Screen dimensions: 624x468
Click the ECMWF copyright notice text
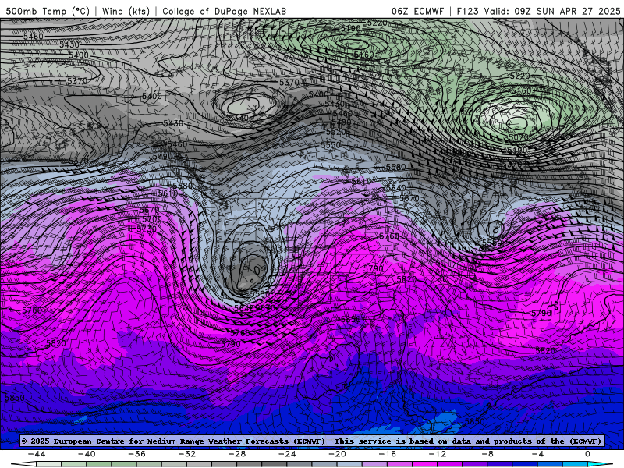tap(312, 441)
